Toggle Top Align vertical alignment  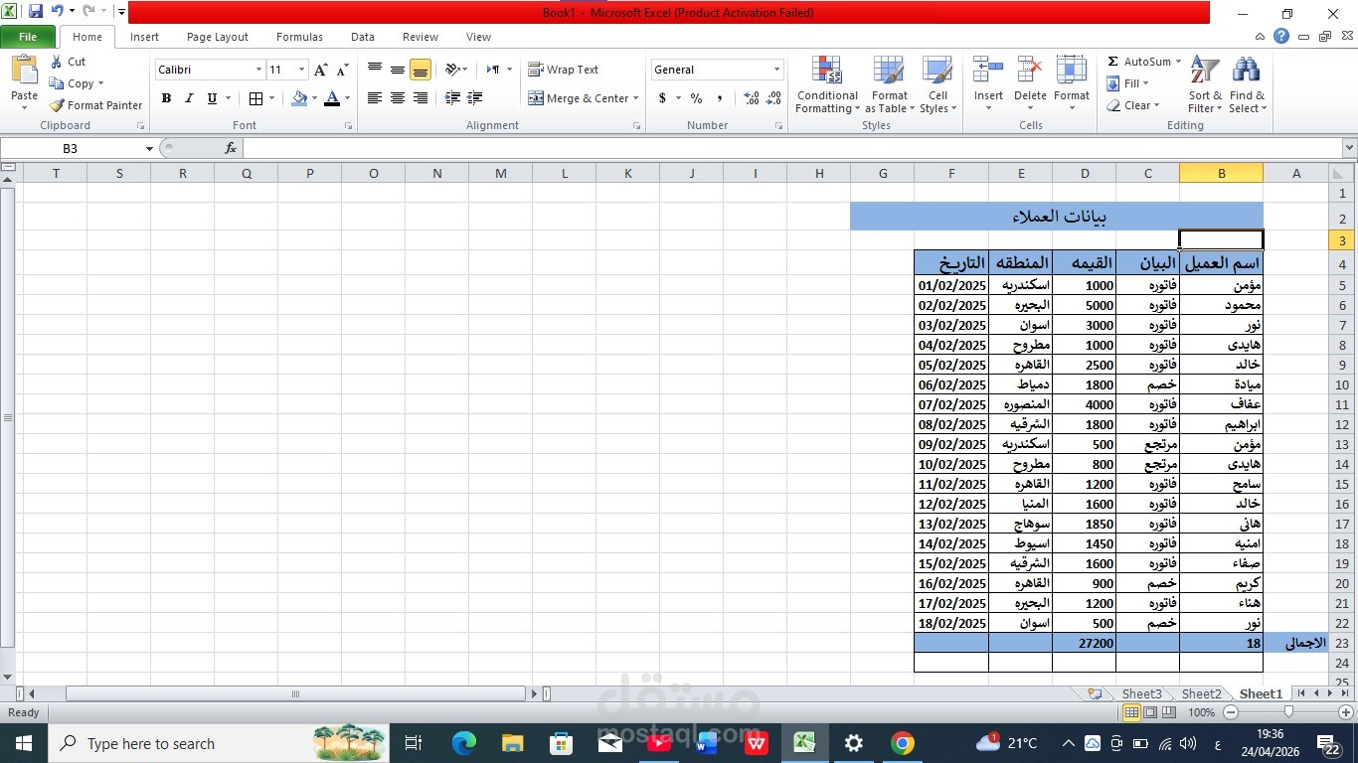point(374,70)
